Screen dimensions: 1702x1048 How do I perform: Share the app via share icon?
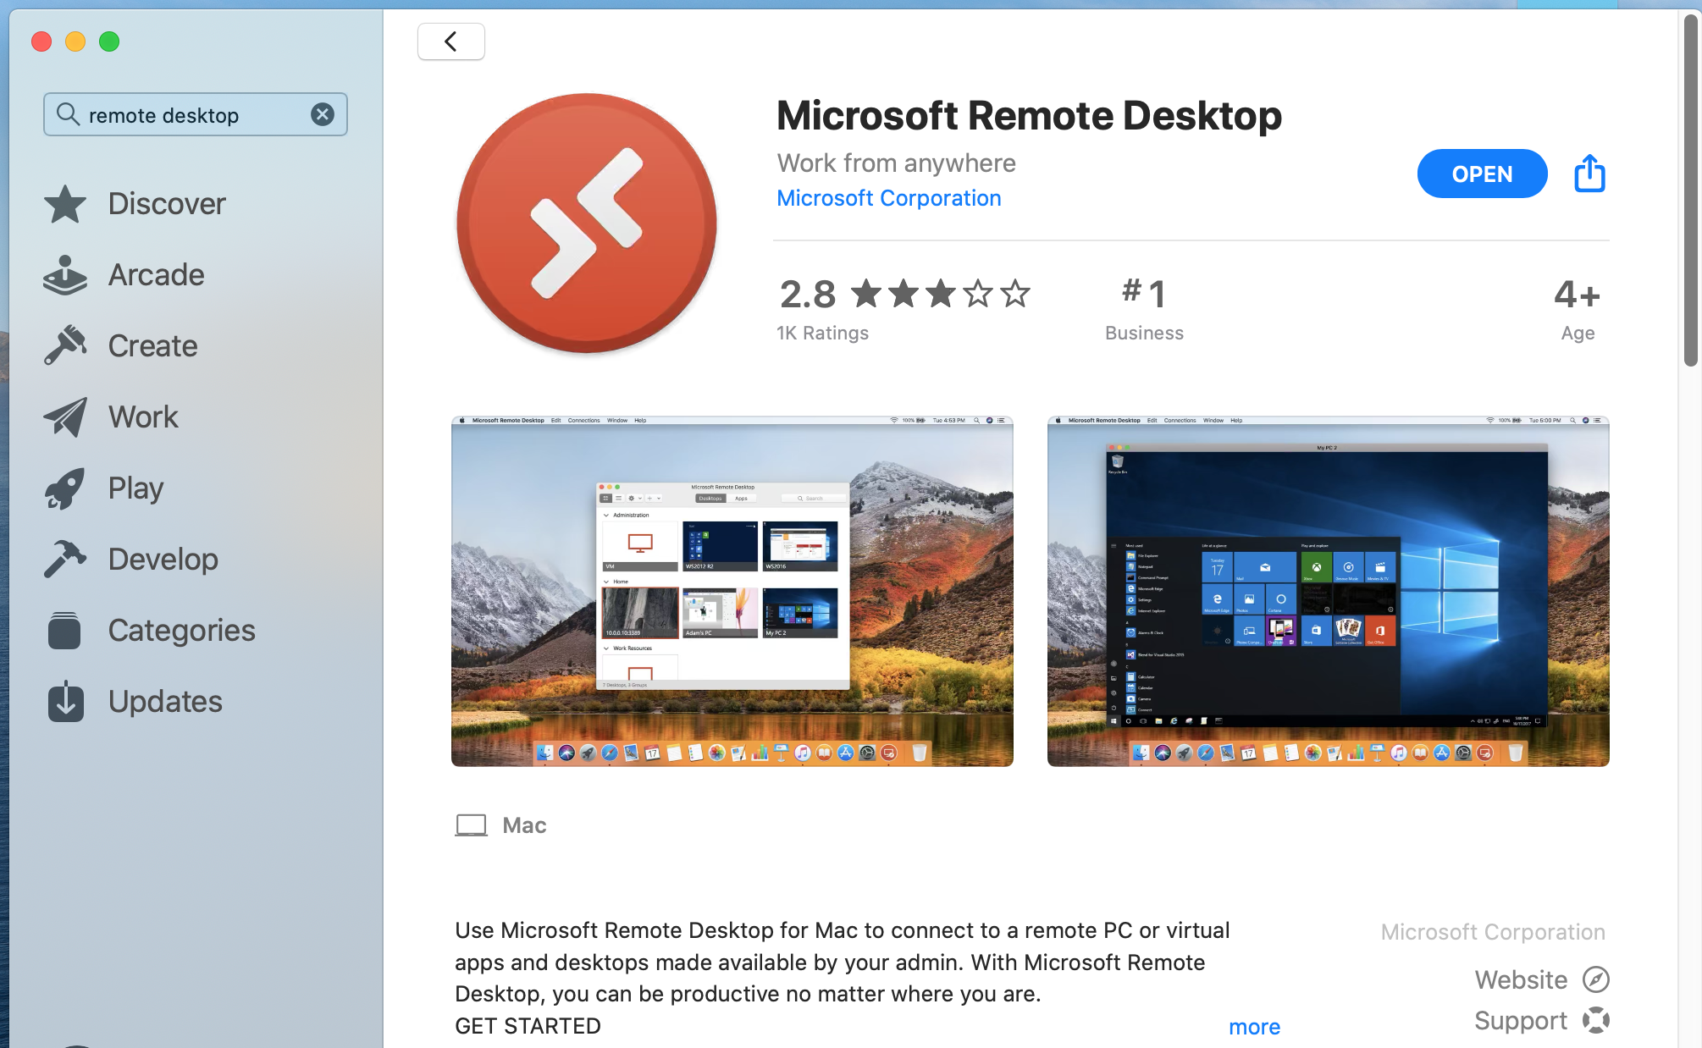(1589, 174)
